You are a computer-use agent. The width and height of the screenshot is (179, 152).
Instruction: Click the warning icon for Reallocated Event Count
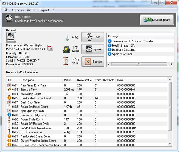[x=9, y=136]
